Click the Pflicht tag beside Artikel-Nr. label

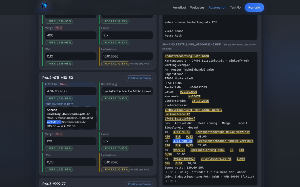63,84
